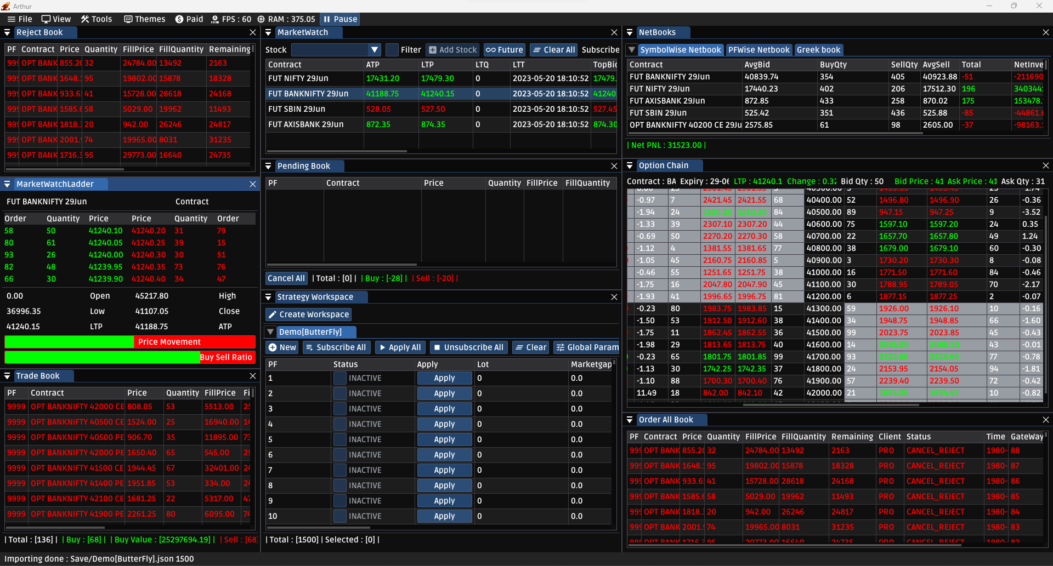Image resolution: width=1053 pixels, height=566 pixels.
Task: Click the Future button
Action: tap(505, 50)
